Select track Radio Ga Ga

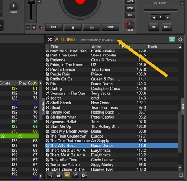[112, 79]
